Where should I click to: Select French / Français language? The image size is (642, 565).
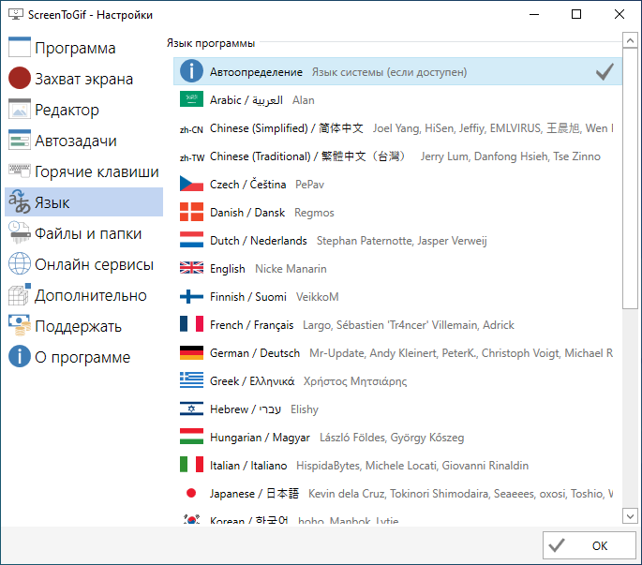pyautogui.click(x=397, y=324)
